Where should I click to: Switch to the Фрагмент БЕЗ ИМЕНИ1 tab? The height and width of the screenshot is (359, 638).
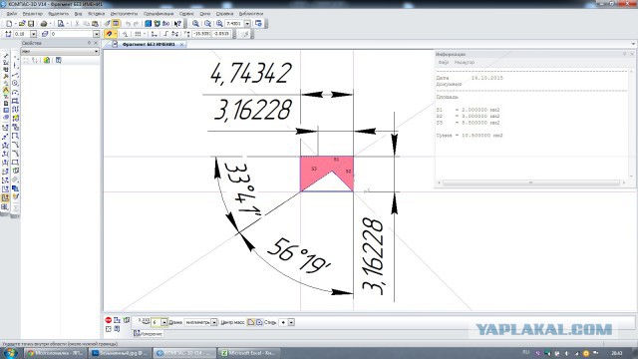pyautogui.click(x=149, y=44)
